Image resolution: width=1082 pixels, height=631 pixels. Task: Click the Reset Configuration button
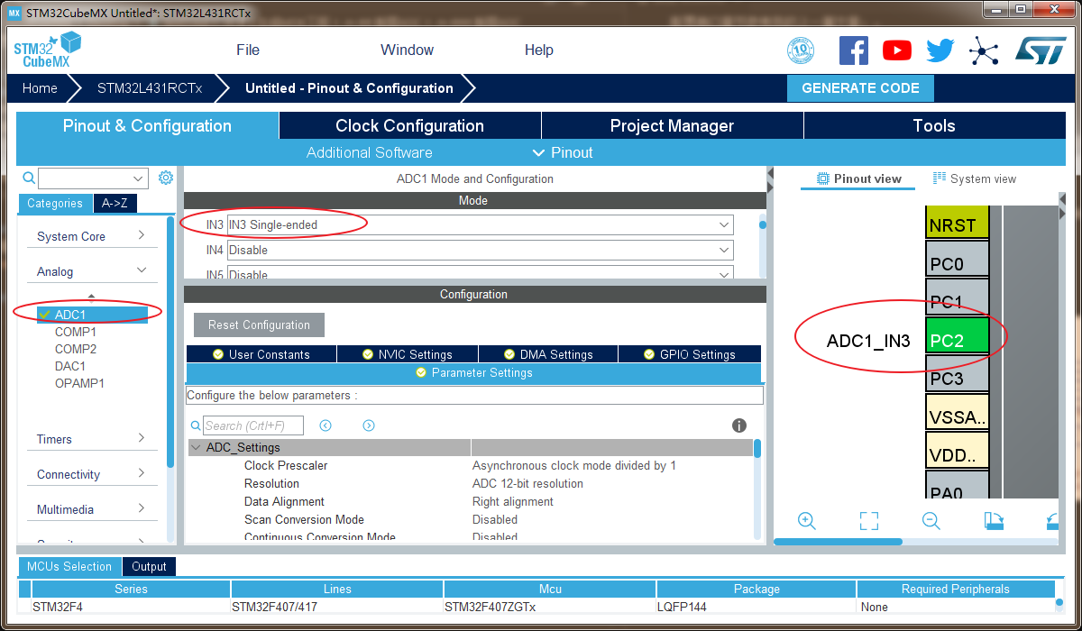pyautogui.click(x=259, y=325)
